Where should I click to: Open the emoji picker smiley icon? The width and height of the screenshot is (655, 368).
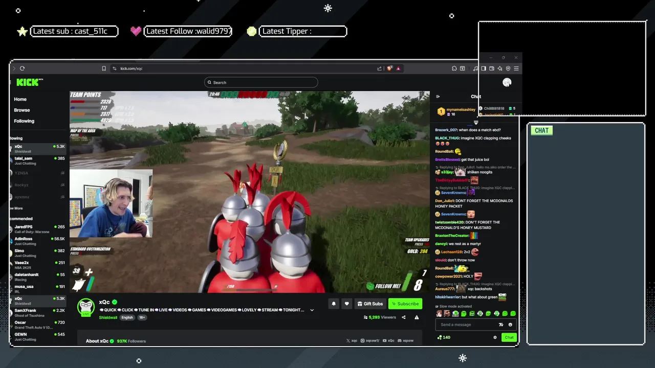click(510, 325)
